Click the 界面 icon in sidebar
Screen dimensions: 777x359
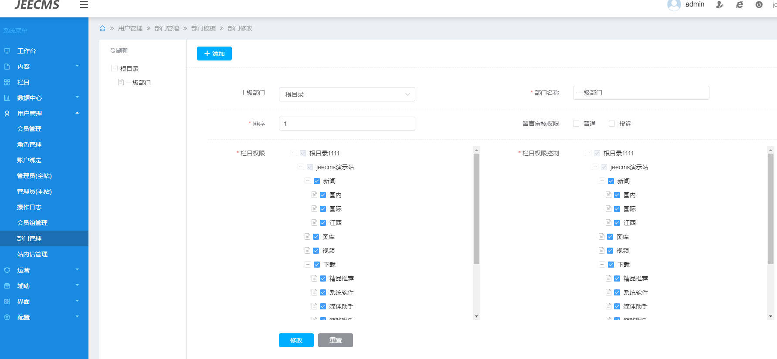coord(7,302)
